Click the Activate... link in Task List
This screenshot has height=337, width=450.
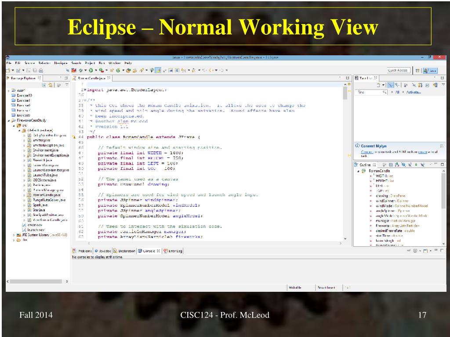(x=414, y=92)
